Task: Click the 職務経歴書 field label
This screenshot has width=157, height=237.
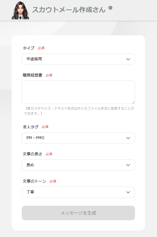Action: (x=32, y=75)
